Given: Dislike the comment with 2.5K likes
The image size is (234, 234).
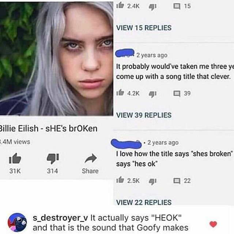Looking at the screenshot, I should tap(152, 181).
